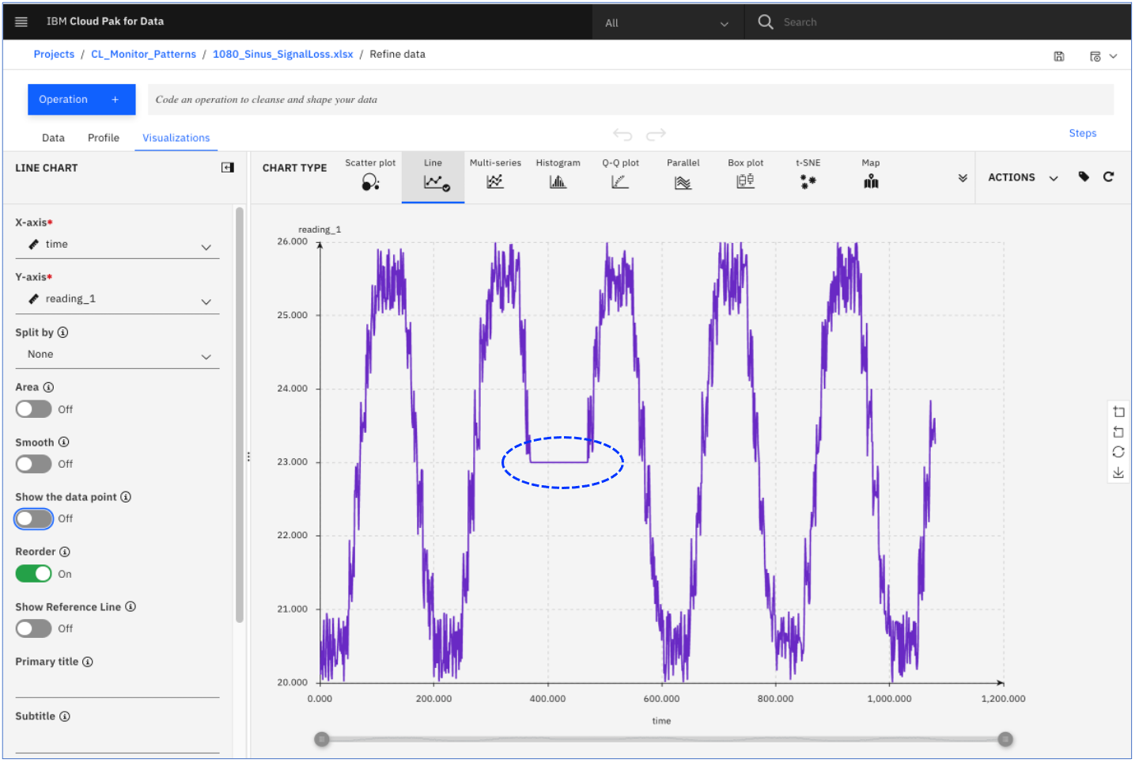Switch to the Profile tab

(104, 138)
